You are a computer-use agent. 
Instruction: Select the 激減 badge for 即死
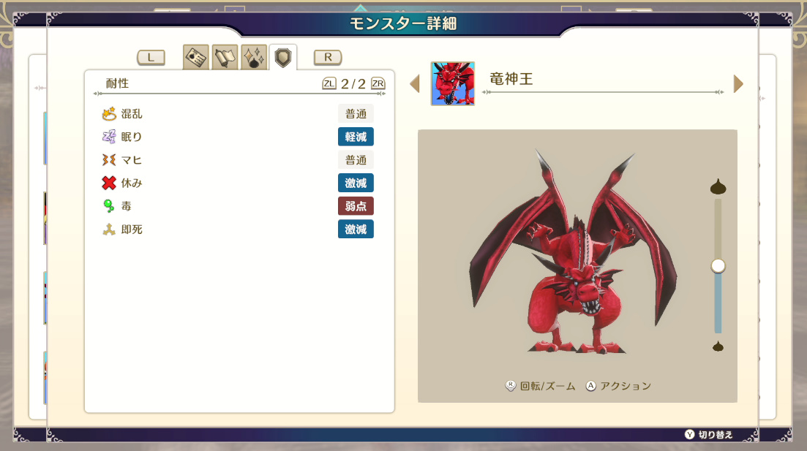click(356, 230)
